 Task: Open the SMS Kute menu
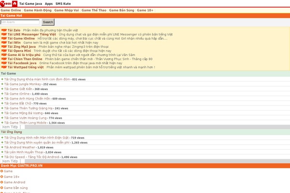(63, 4)
